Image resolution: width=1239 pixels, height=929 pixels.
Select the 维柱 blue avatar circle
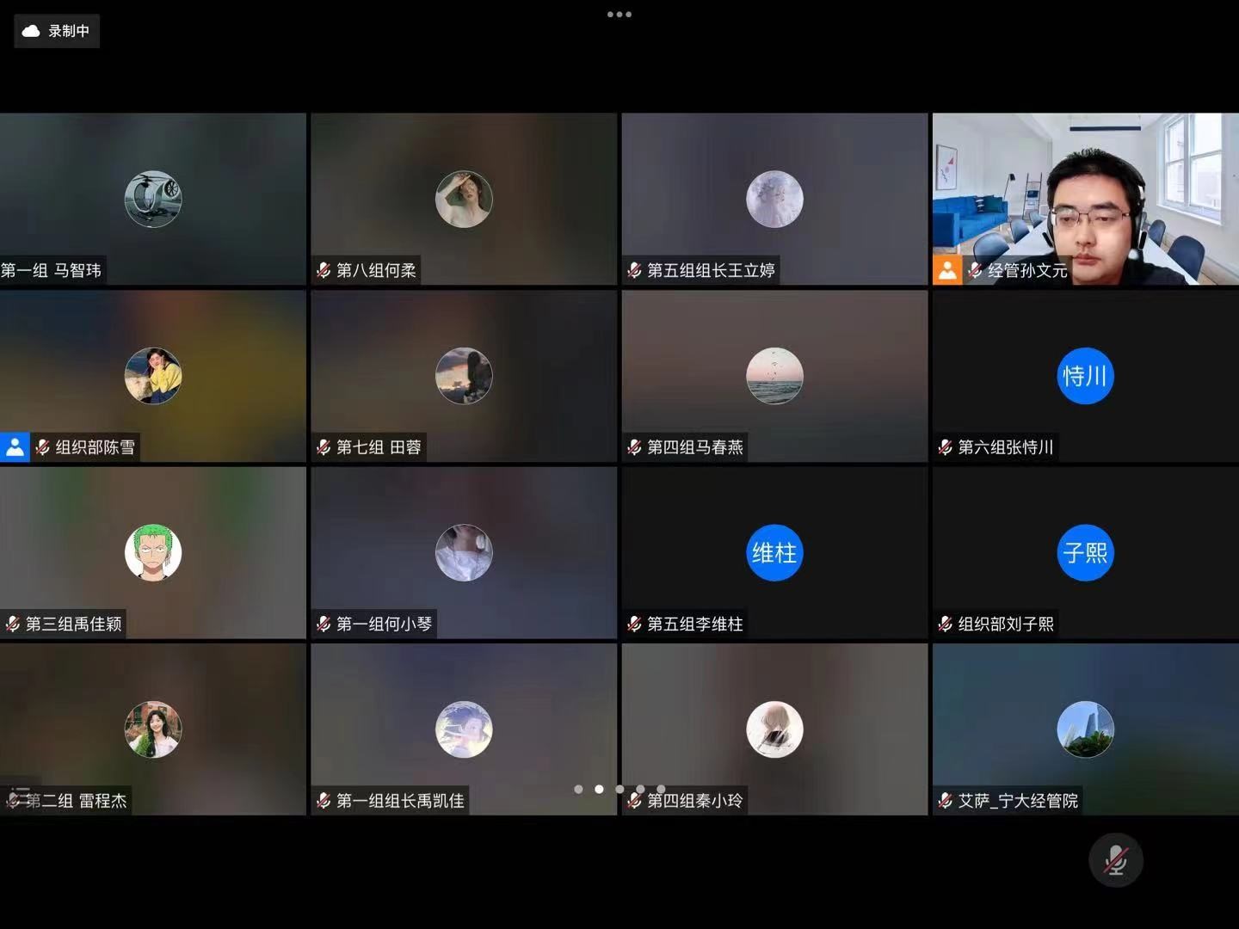[x=774, y=552]
